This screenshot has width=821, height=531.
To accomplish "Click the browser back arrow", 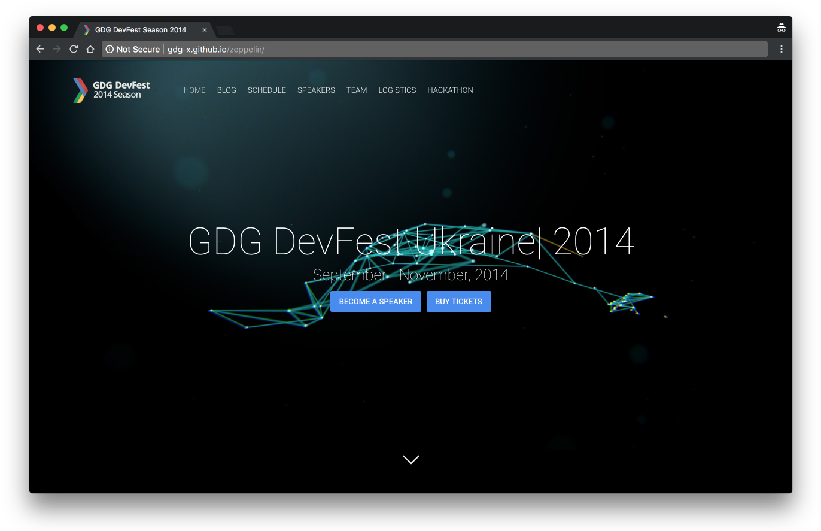I will pos(40,49).
